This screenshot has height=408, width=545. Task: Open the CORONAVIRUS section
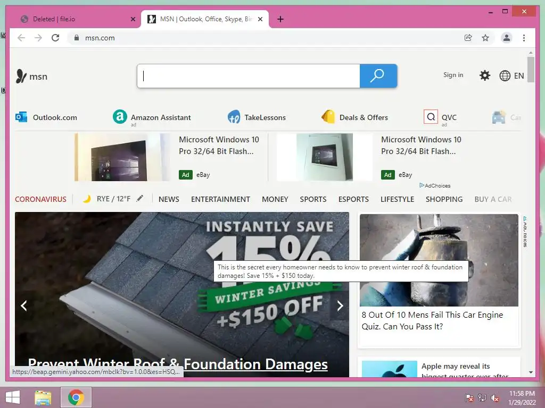click(40, 199)
